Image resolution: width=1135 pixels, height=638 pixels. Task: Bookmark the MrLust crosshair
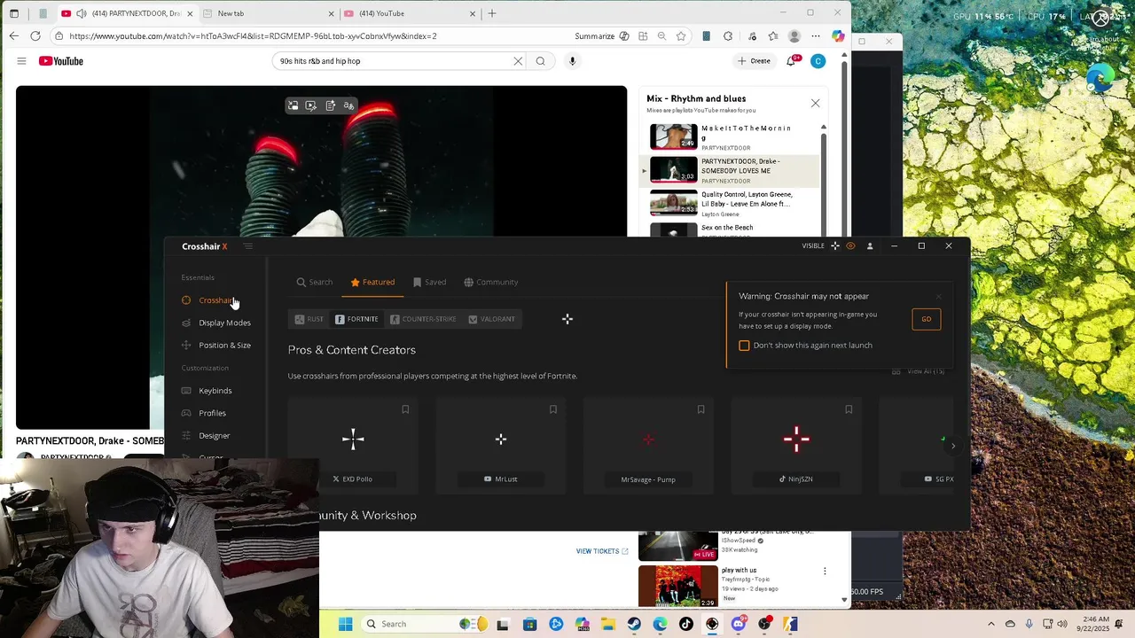[x=553, y=409]
